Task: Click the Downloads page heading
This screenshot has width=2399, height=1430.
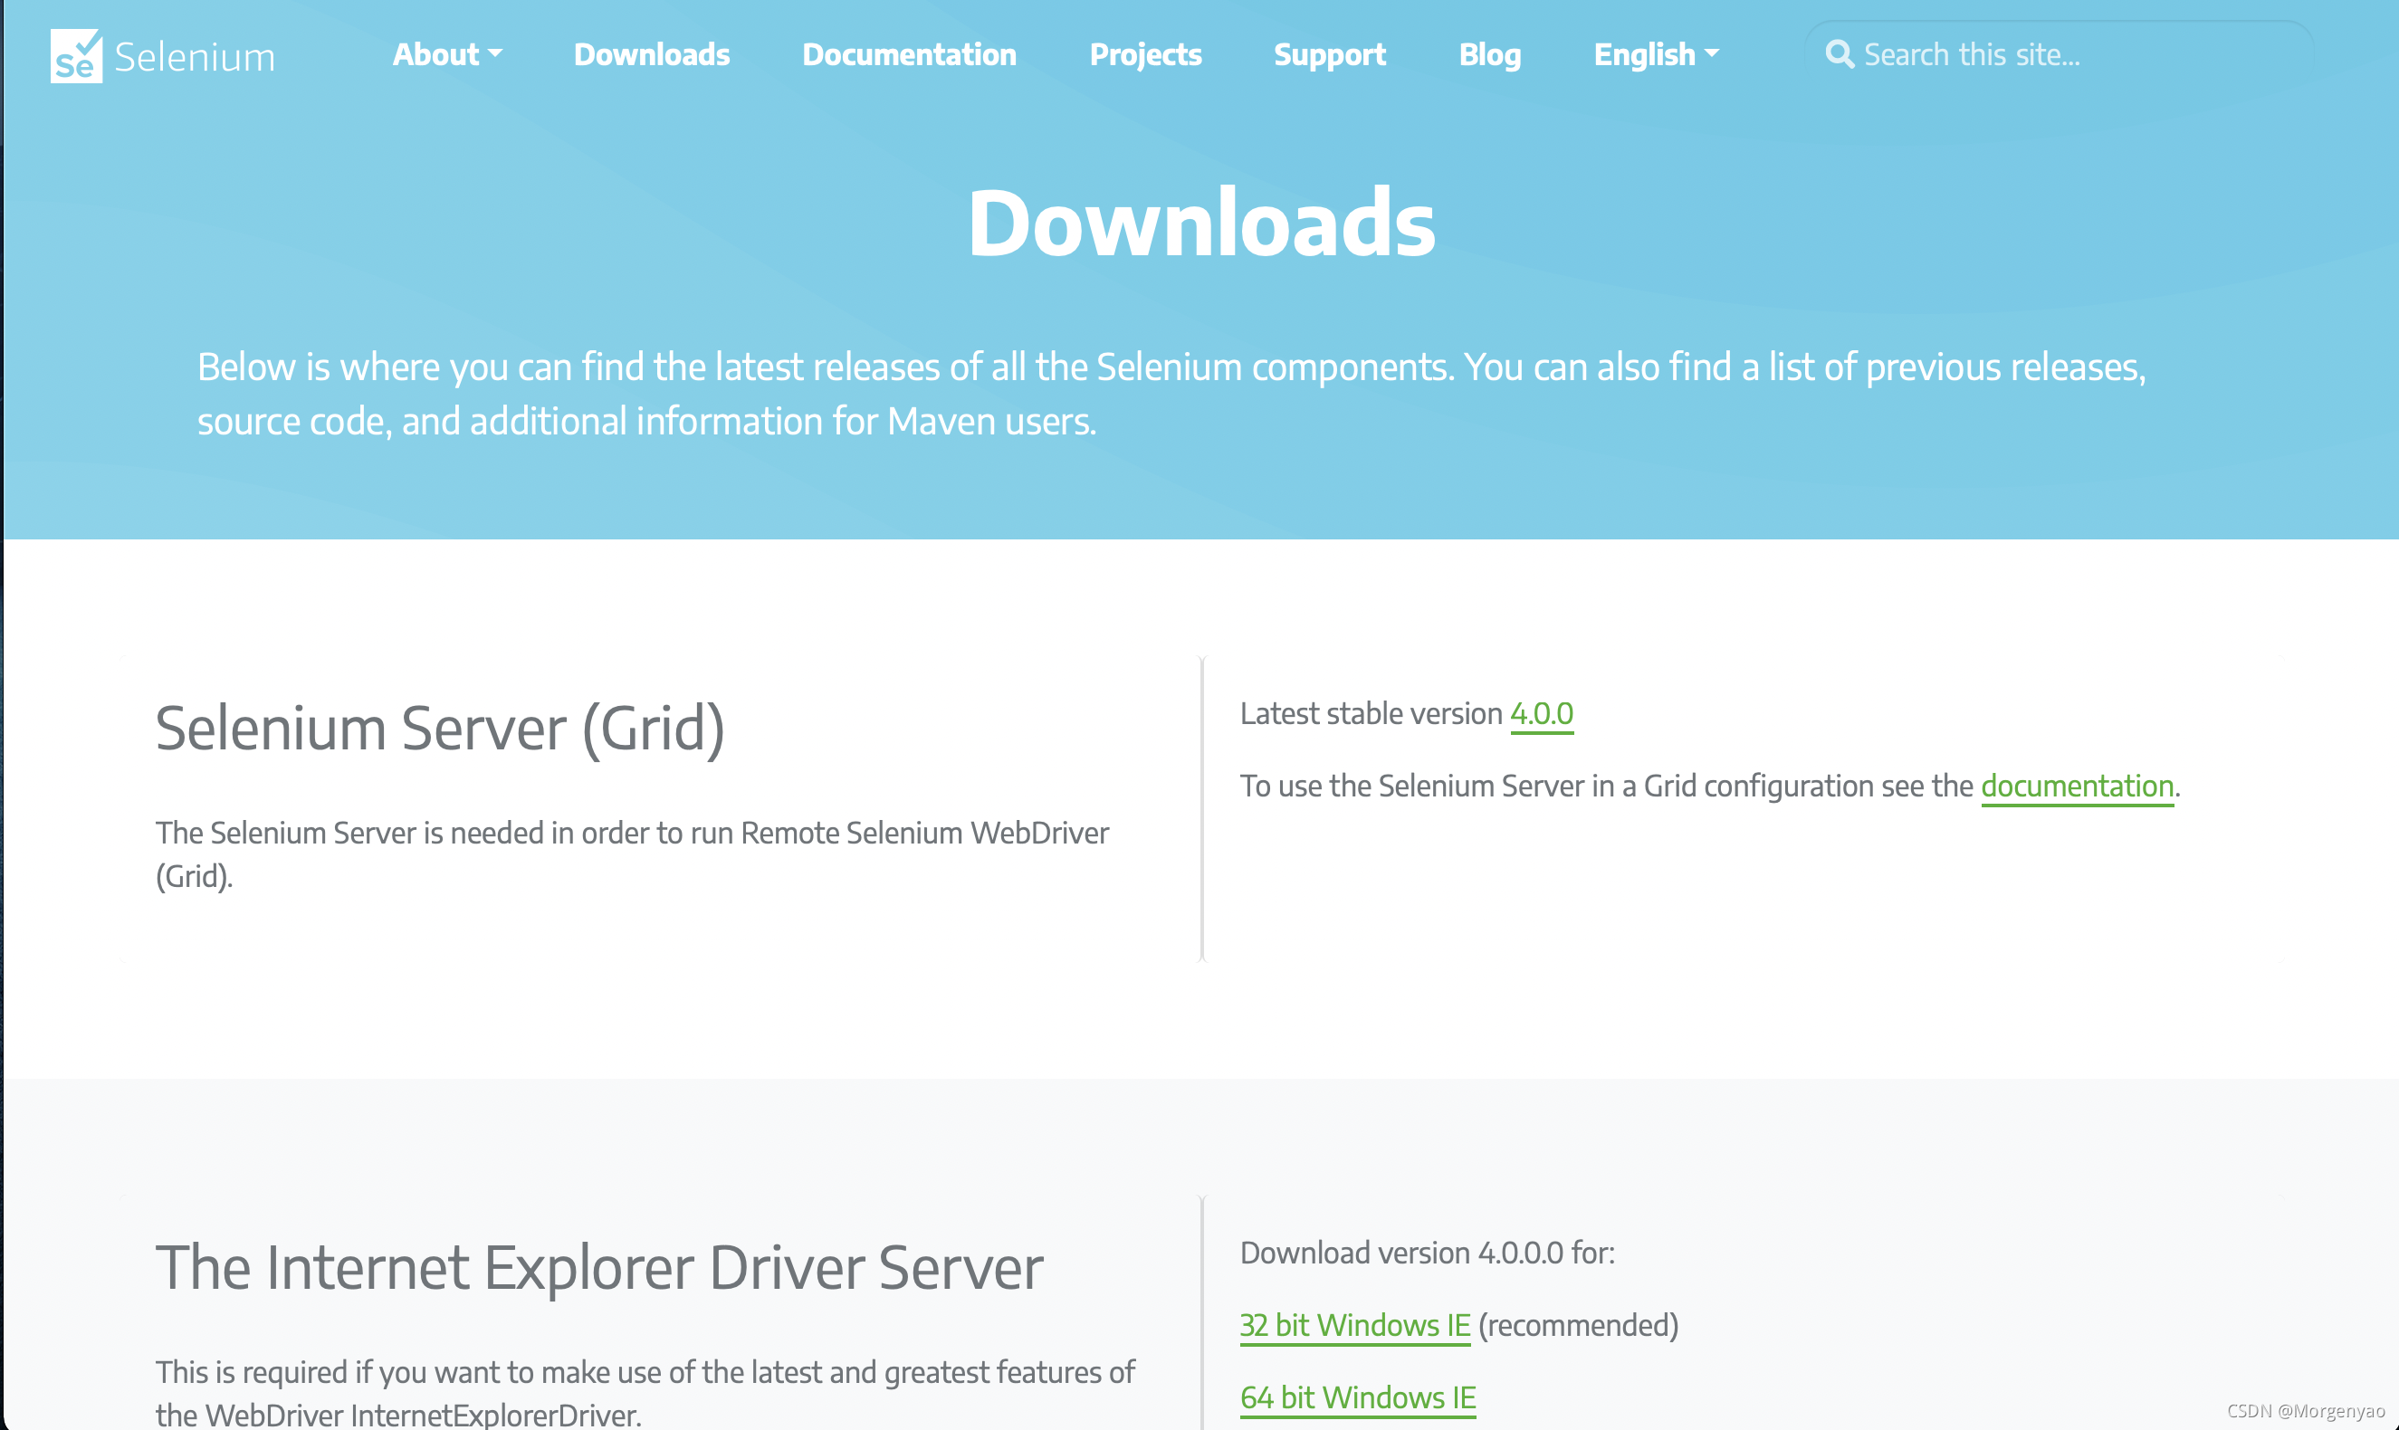Action: pos(1201,223)
